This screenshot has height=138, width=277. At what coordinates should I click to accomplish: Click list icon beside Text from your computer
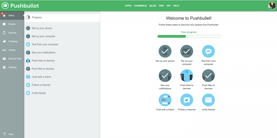click(x=28, y=44)
